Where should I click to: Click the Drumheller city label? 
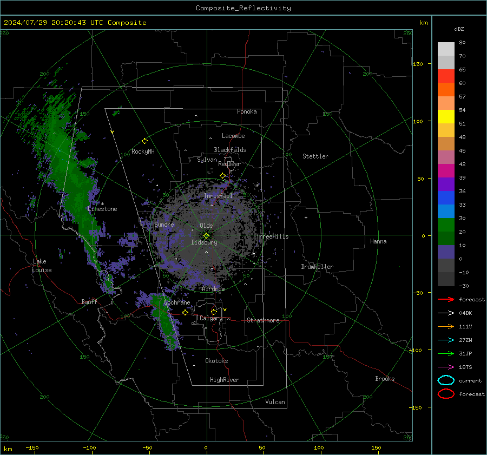pos(317,267)
